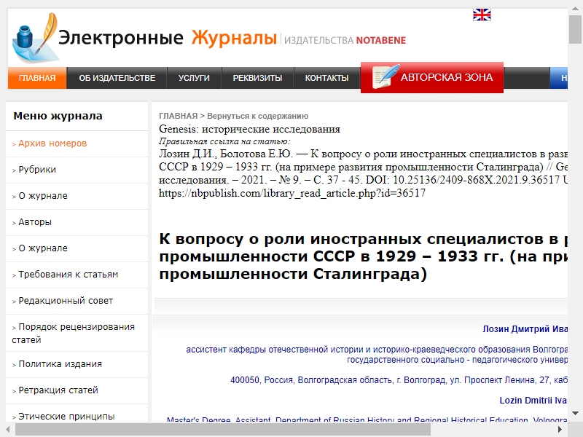Click the author name Лозин Дмитрий
This screenshot has height=437, width=583.
(525, 329)
